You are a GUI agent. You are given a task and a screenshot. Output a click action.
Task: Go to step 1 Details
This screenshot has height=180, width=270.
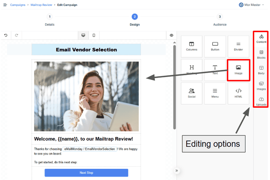[x=49, y=20]
